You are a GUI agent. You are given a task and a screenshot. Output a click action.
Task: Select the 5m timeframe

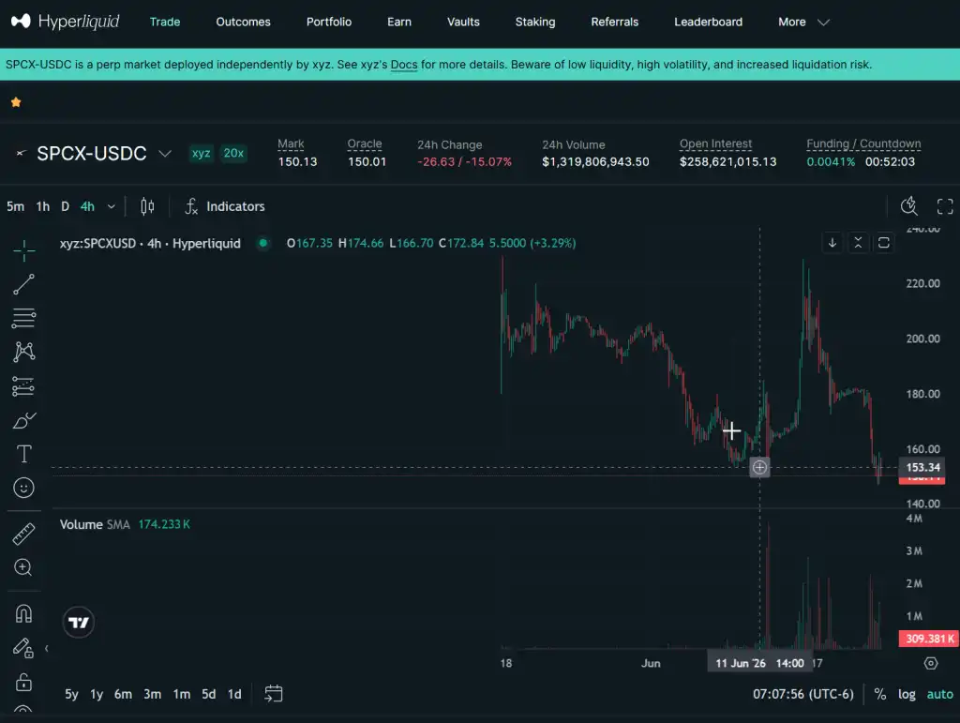tap(15, 206)
